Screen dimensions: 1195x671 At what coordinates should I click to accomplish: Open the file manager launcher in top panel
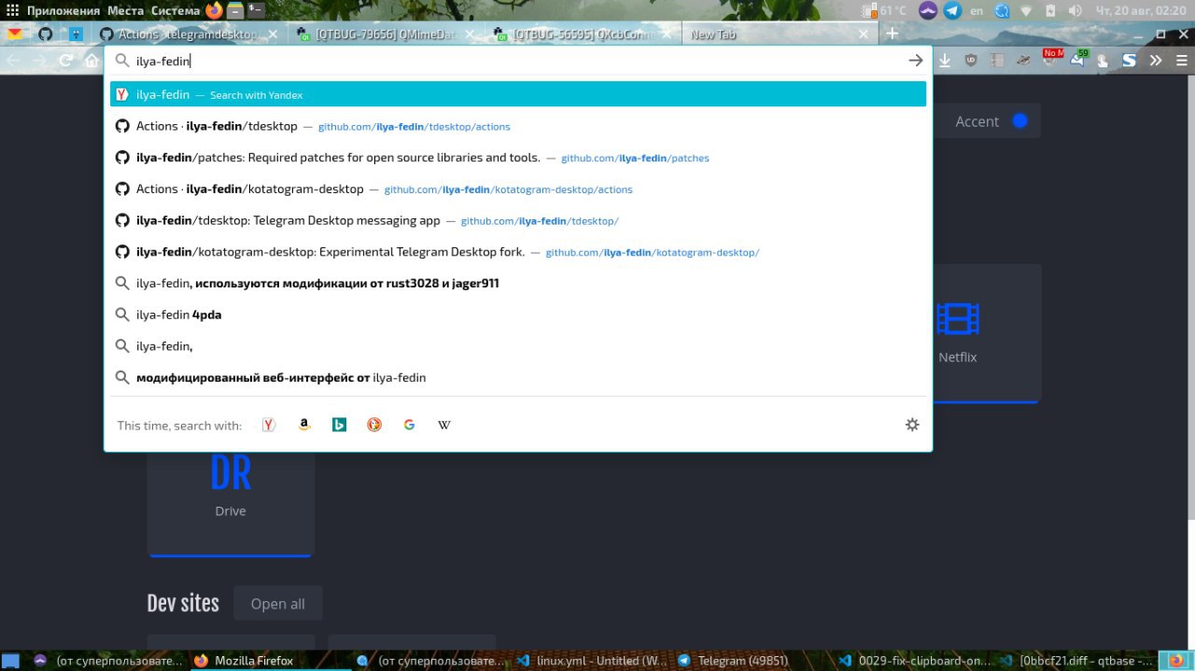(236, 10)
